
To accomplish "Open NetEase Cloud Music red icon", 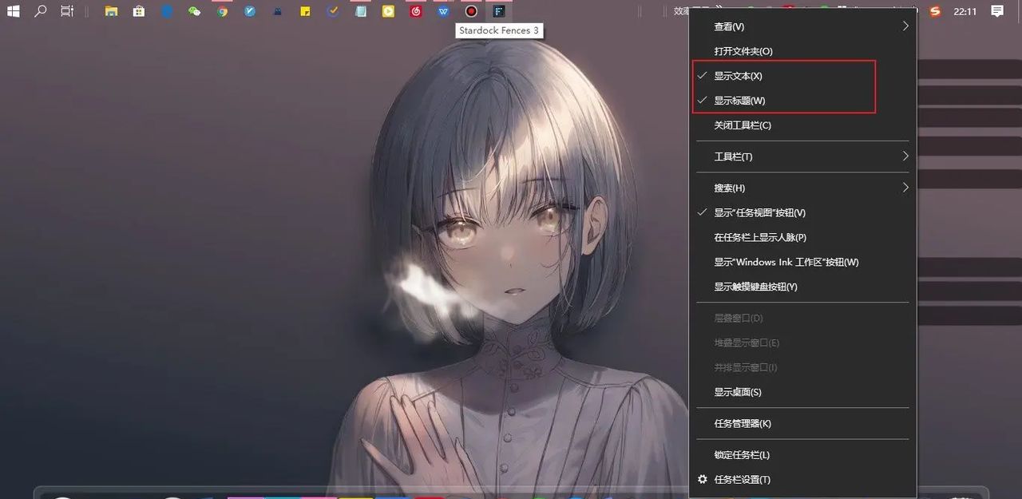I will (416, 11).
